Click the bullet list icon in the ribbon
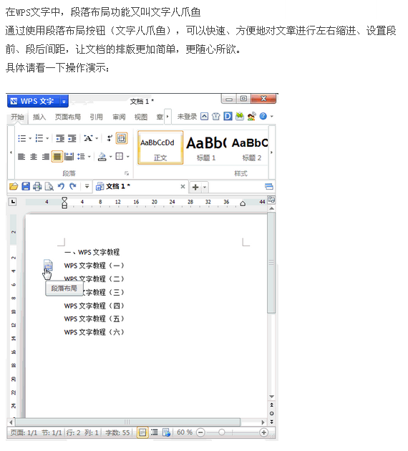Viewport: 408px width, 451px height. point(22,138)
